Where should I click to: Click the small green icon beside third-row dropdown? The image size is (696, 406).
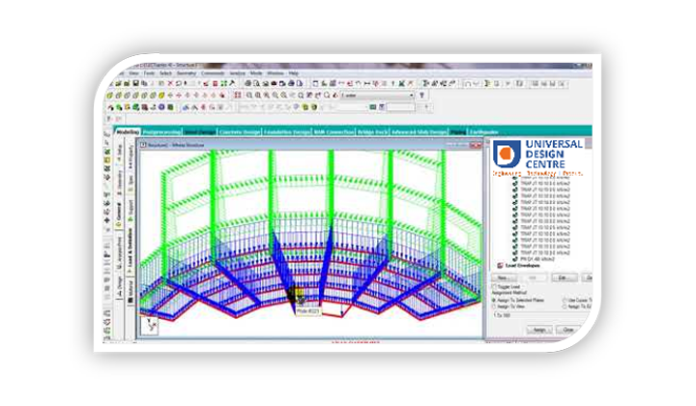tap(373, 107)
